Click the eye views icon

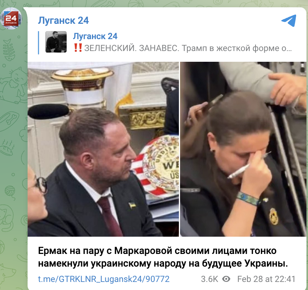226,279
